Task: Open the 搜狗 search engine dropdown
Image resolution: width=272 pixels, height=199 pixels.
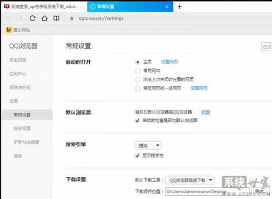Action: tap(148, 145)
